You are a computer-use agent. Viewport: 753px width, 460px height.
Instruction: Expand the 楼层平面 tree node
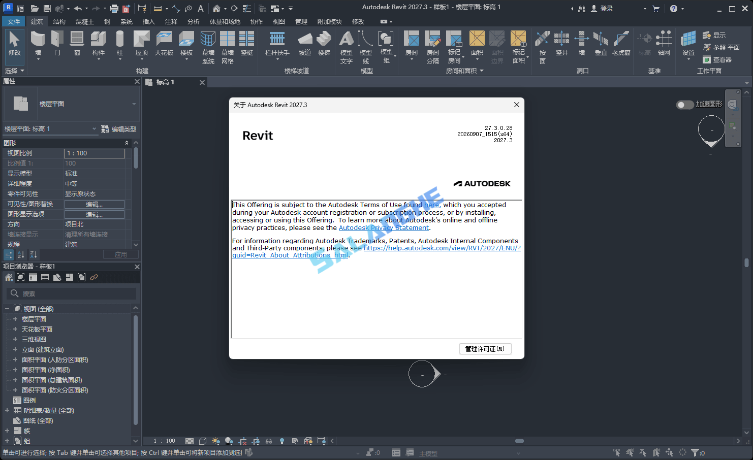(15, 319)
